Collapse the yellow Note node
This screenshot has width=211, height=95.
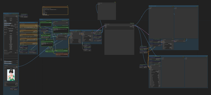(43, 6)
